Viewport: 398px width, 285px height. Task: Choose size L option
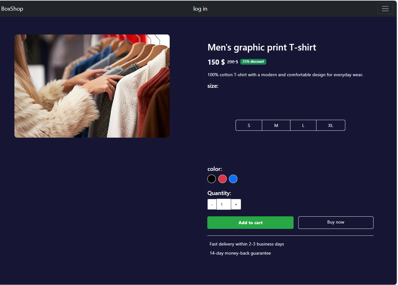click(x=303, y=125)
